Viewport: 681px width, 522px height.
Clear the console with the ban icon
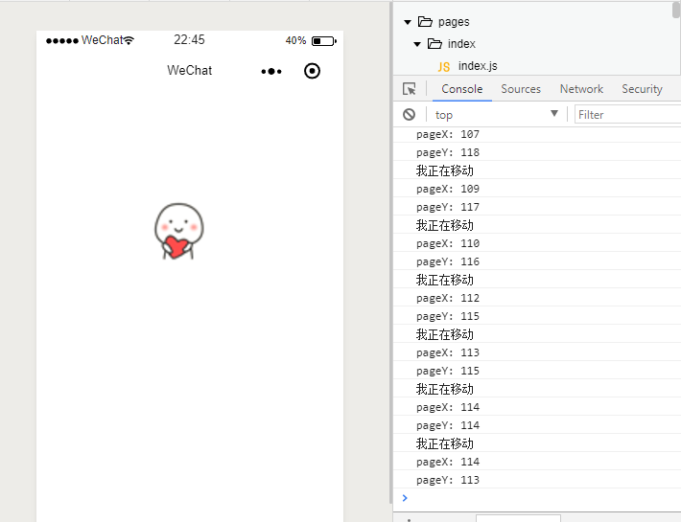[x=409, y=115]
